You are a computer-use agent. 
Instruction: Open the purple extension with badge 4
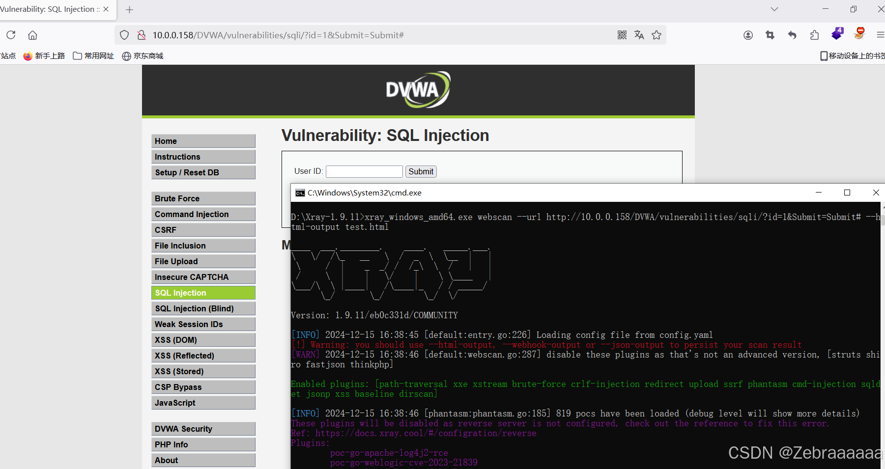[x=837, y=34]
